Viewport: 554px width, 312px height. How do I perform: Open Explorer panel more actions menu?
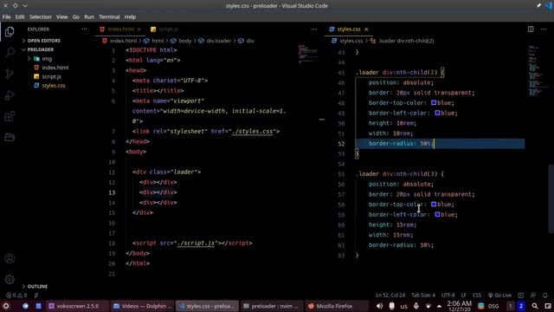click(x=84, y=29)
